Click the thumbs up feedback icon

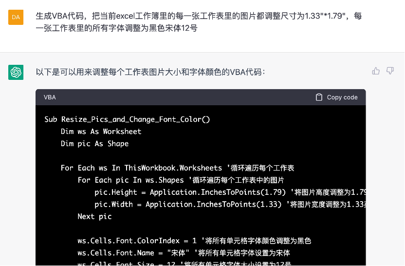tap(376, 71)
